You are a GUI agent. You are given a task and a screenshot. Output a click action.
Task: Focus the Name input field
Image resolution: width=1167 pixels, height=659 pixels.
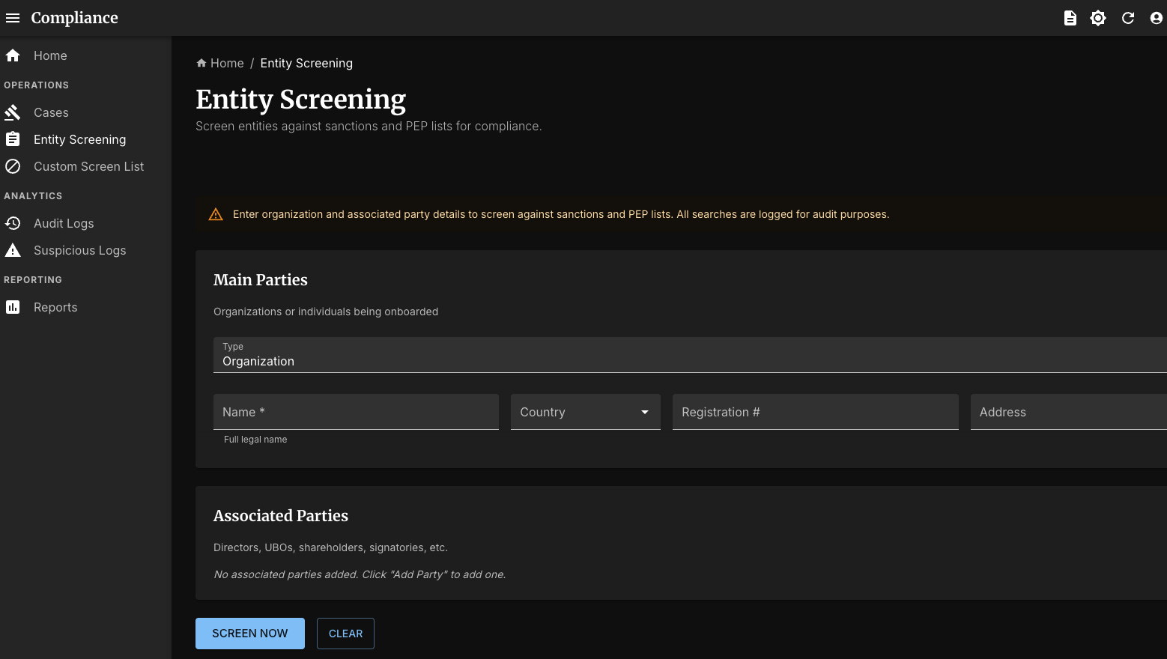pyautogui.click(x=356, y=412)
